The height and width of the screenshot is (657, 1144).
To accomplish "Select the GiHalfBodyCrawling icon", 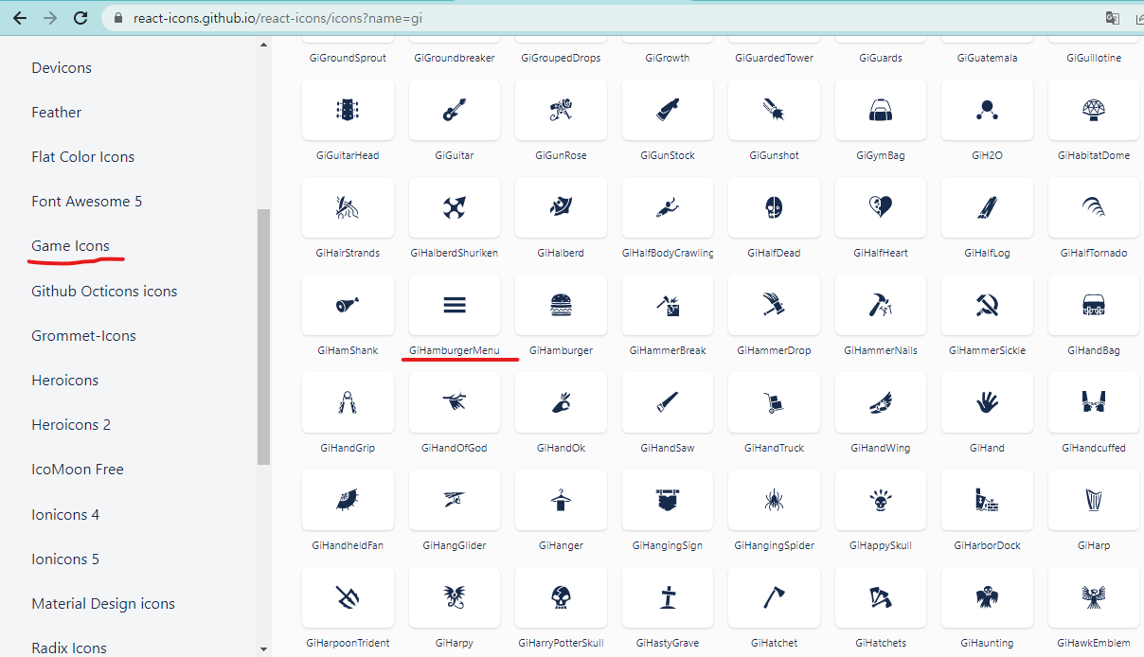I will tap(668, 207).
